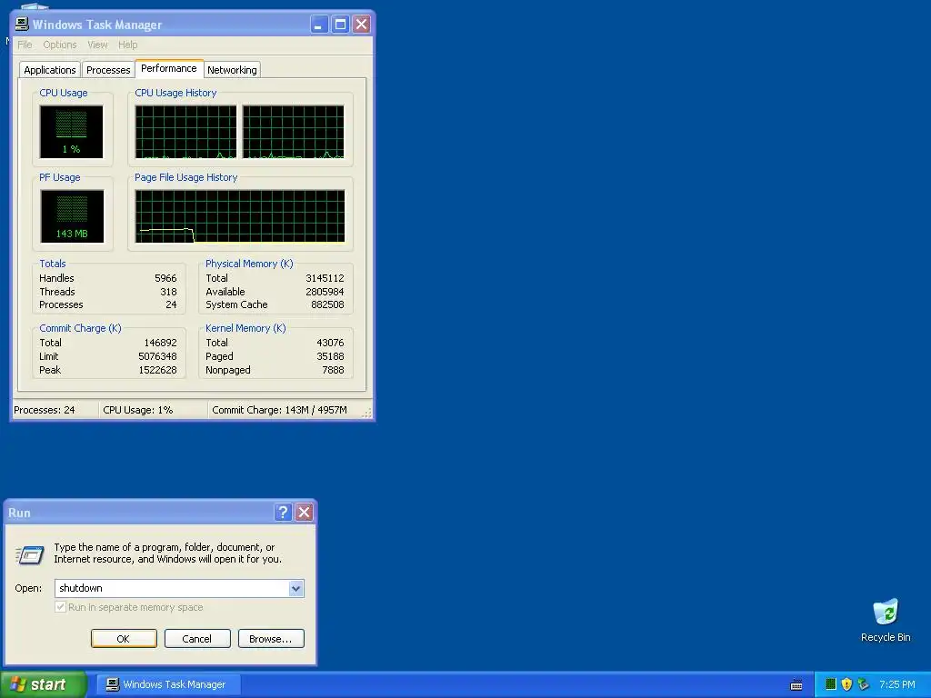Select the Performance tab

pos(169,68)
